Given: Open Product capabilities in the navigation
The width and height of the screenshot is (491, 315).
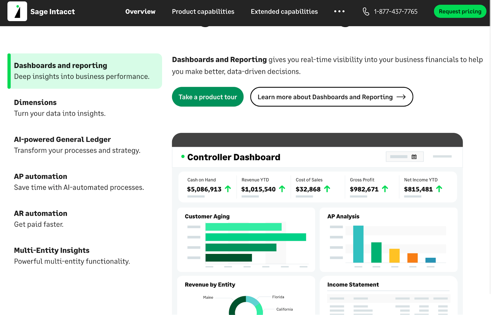Looking at the screenshot, I should tap(203, 12).
